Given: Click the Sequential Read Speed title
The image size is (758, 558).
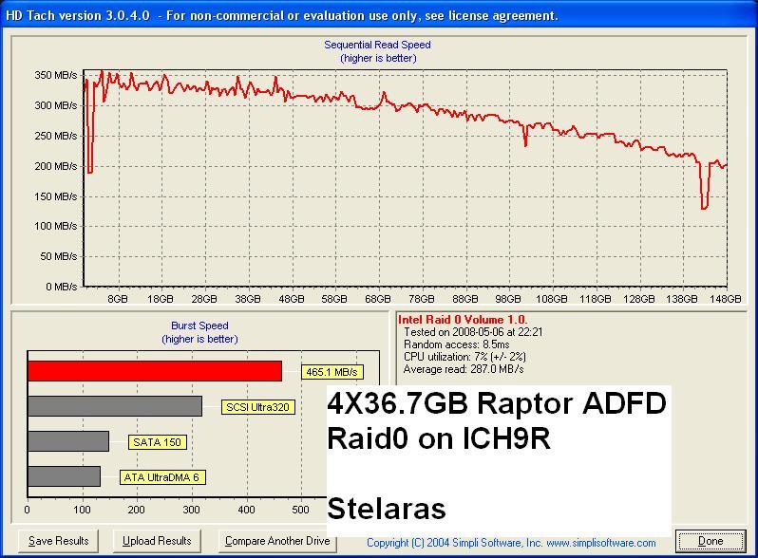Looking at the screenshot, I should click(x=377, y=45).
